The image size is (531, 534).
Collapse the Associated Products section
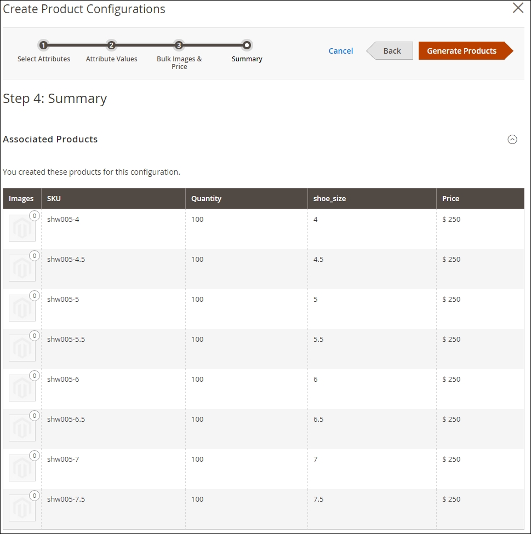coord(512,139)
